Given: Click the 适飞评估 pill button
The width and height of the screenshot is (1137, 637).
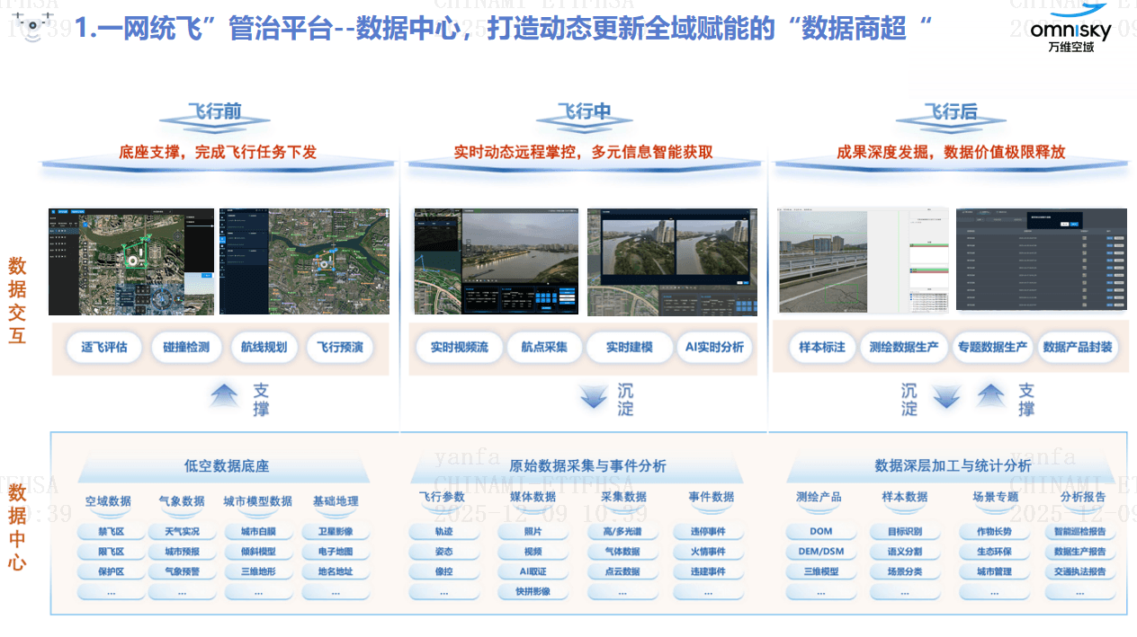Looking at the screenshot, I should coord(104,348).
